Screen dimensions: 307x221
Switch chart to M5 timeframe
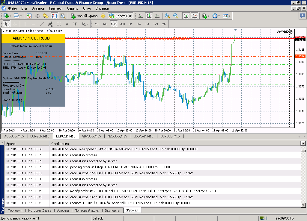(105, 24)
